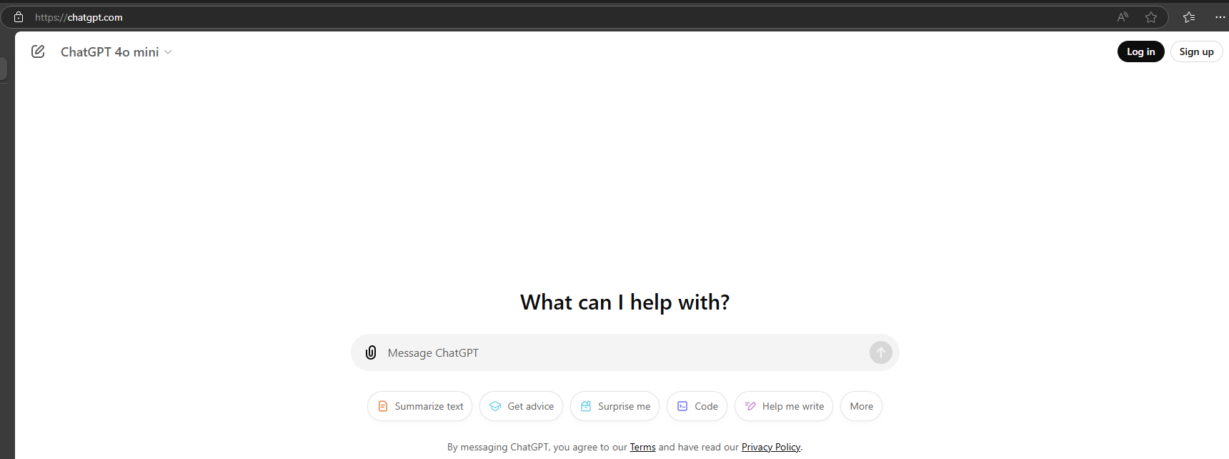Pick the Surprise me suggestion

(x=614, y=406)
